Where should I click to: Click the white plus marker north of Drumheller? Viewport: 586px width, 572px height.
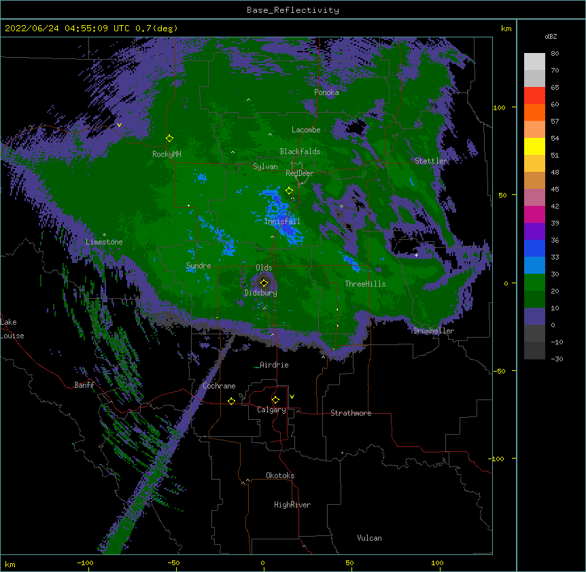416,255
